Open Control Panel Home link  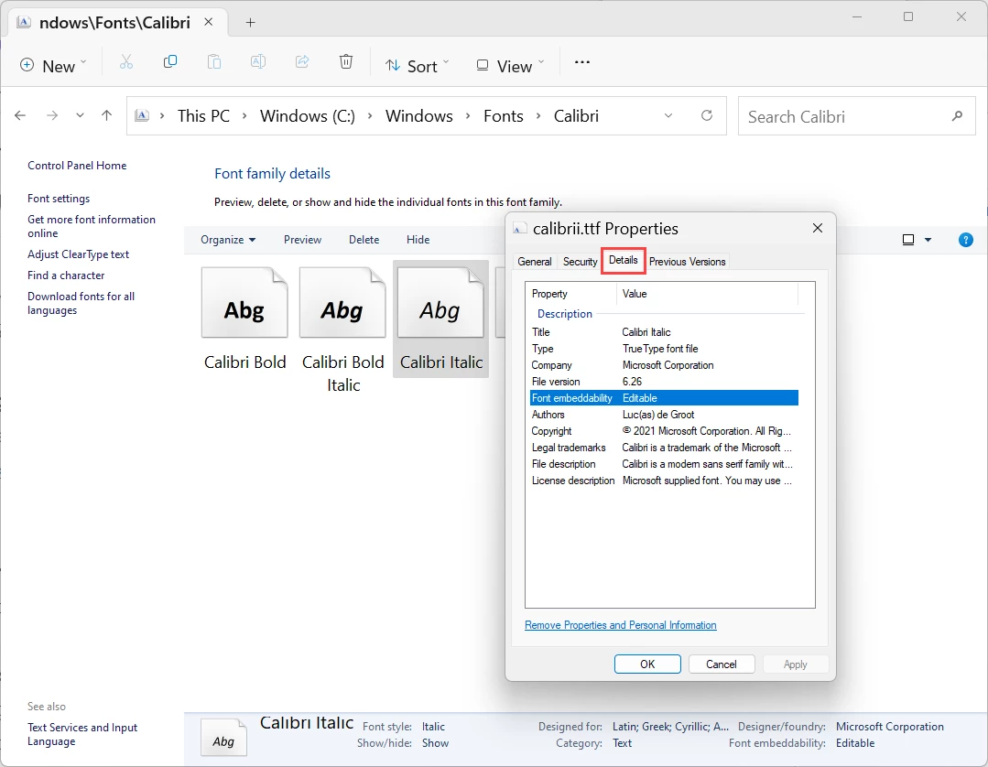pos(77,166)
